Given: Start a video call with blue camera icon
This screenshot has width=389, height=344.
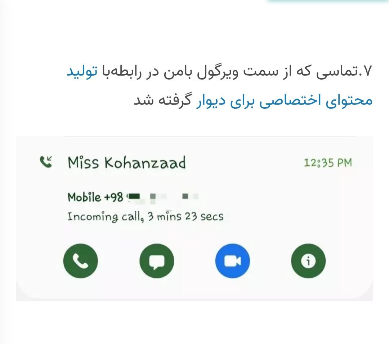Looking at the screenshot, I should click(x=232, y=261).
